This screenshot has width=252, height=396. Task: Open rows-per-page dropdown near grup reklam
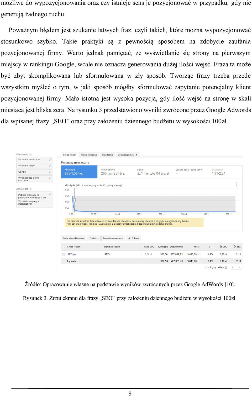click(x=226, y=267)
